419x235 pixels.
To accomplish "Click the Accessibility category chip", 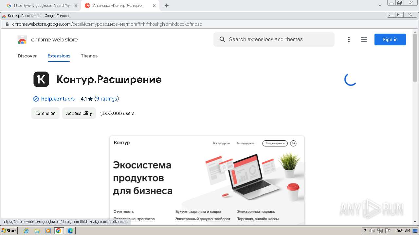I will (79, 113).
